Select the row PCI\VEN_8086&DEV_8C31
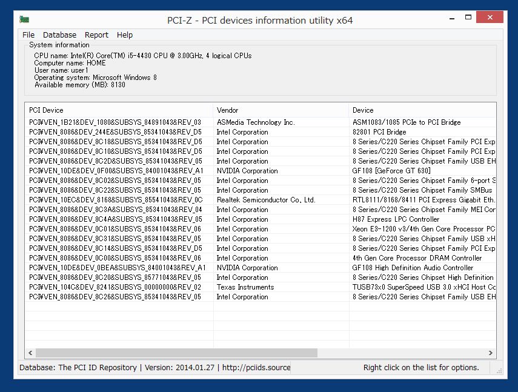Viewport: 518px width, 392px height. pos(261,239)
